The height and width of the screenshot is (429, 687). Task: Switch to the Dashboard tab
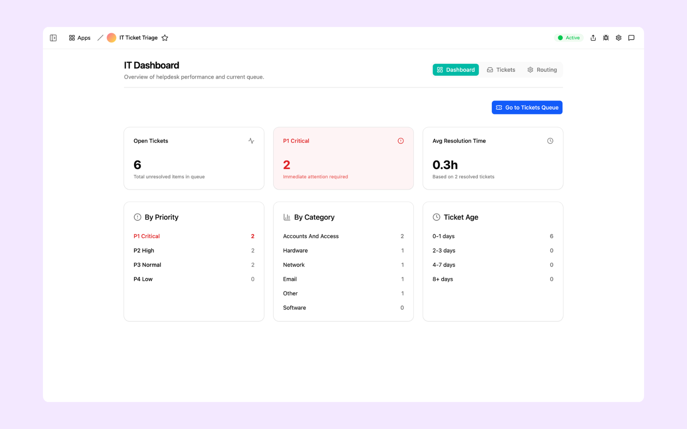point(456,70)
